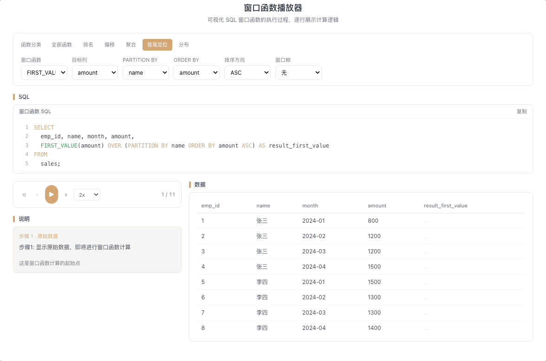This screenshot has height=361, width=546.
Task: Click the sales; line in SQL code
Action: (x=50, y=164)
